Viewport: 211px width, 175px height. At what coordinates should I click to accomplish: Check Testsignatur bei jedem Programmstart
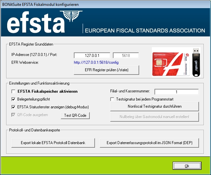112,99
